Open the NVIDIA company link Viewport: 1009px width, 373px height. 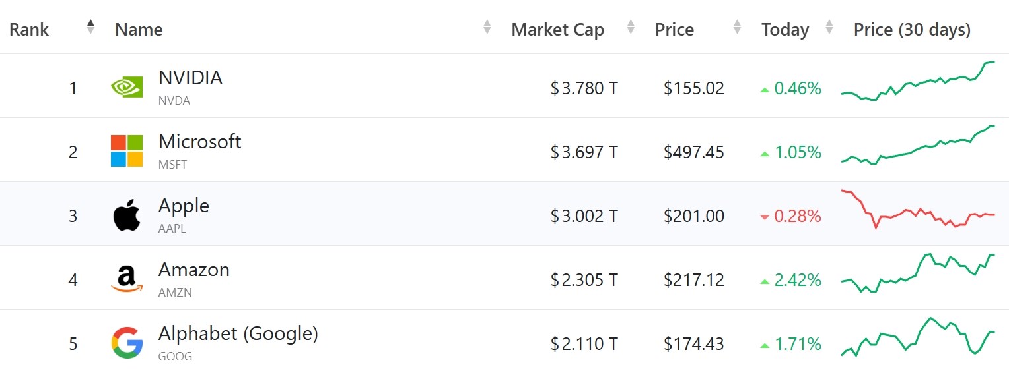click(190, 78)
